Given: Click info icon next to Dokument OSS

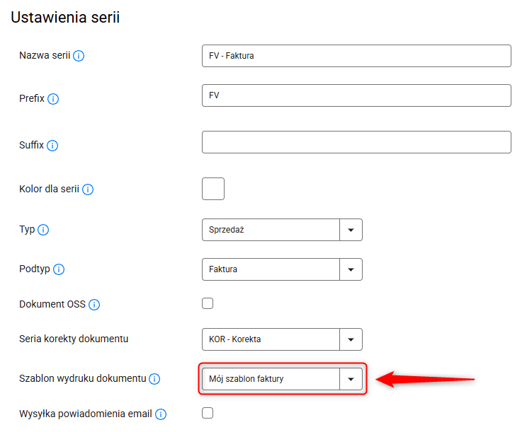Looking at the screenshot, I should (x=94, y=305).
